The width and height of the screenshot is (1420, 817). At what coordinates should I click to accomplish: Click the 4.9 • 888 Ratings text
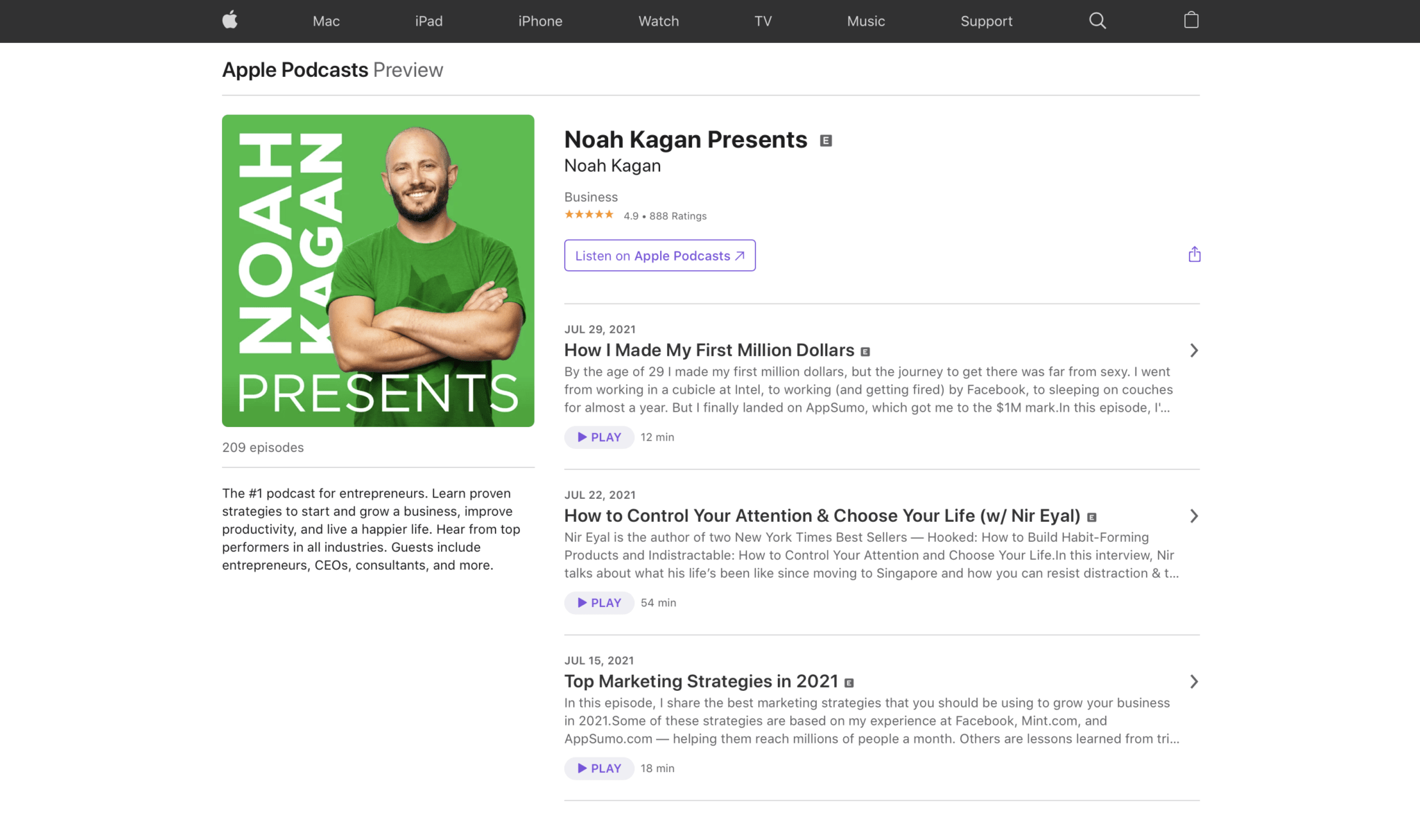pyautogui.click(x=665, y=216)
